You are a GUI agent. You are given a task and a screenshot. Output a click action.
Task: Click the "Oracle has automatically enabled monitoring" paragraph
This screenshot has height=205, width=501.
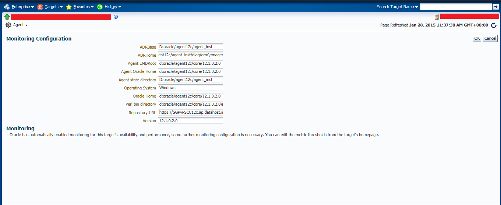click(194, 135)
